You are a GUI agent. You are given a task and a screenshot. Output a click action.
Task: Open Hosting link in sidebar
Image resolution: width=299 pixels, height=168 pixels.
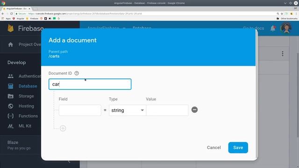pos(26,106)
